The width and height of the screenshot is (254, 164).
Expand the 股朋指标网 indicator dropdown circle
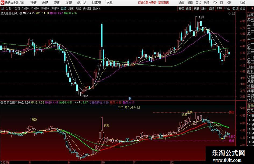coord(2,103)
